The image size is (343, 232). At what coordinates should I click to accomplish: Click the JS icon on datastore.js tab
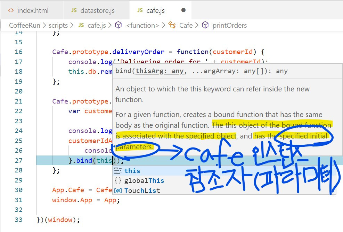tap(74, 10)
